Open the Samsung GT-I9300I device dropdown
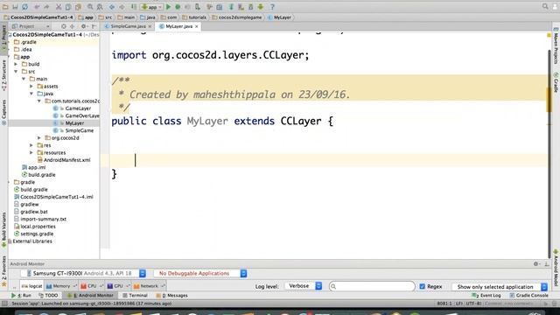The image size is (560, 315). click(83, 273)
